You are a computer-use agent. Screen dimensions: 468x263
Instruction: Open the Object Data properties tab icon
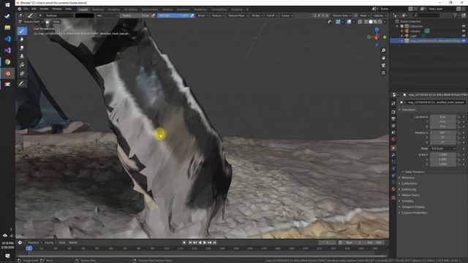click(393, 182)
